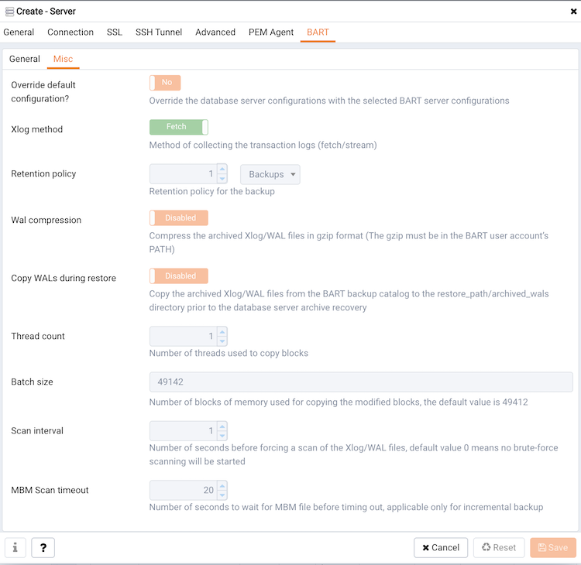The image size is (581, 565).
Task: Click the Retention policy number field
Action: (183, 174)
